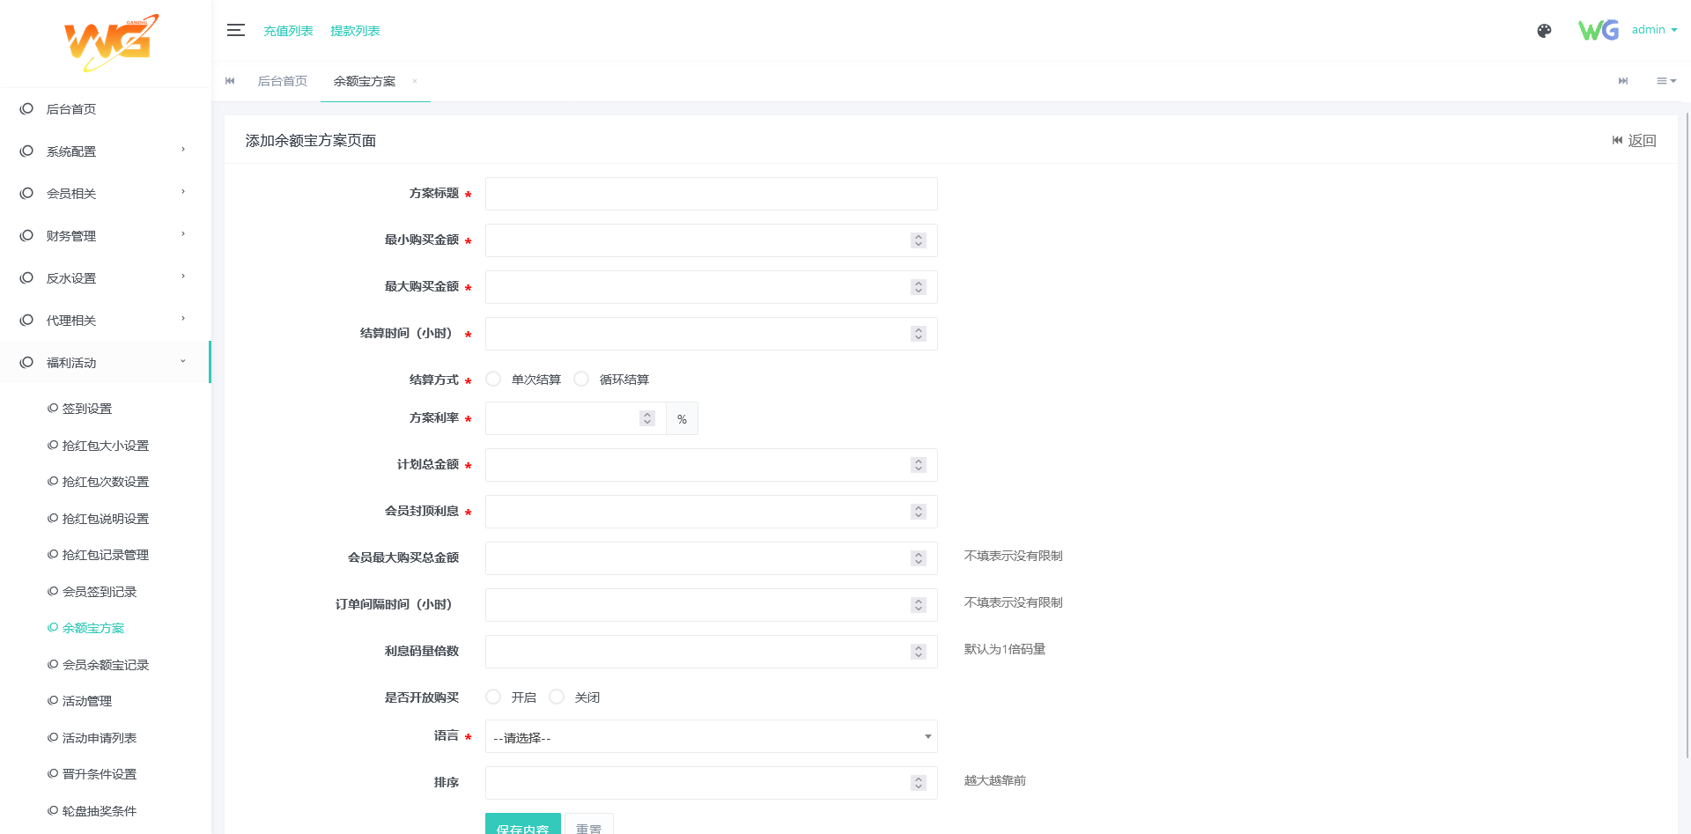Choose 开启 for 是否开放购买
Screen dimensions: 1691x834
[494, 697]
